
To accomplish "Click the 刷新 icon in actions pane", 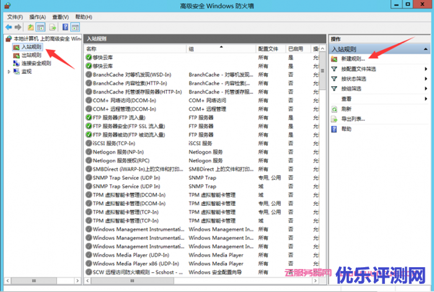I will tap(334, 109).
